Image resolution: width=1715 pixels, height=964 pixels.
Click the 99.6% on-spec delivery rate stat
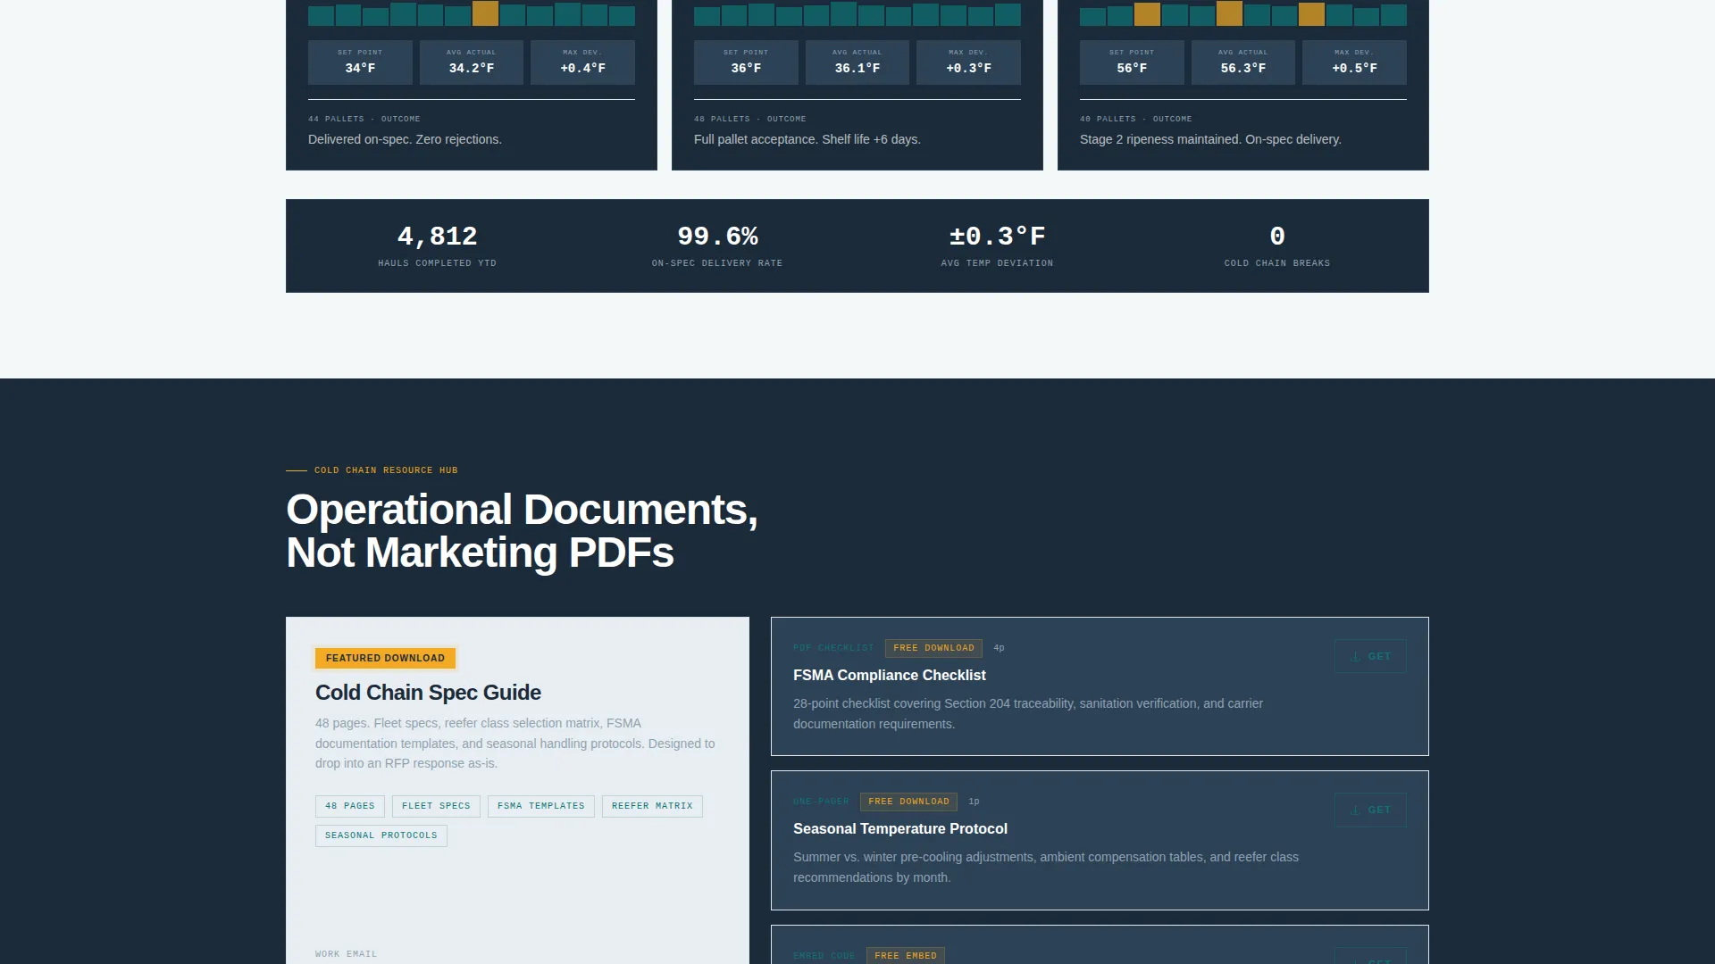coord(717,245)
